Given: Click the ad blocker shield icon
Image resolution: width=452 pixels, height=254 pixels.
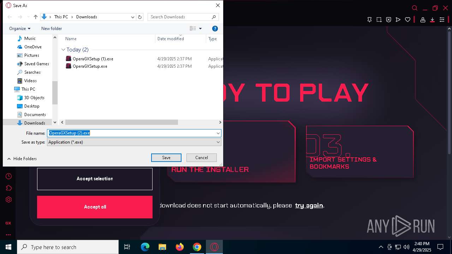Looking at the screenshot, I should tap(388, 20).
